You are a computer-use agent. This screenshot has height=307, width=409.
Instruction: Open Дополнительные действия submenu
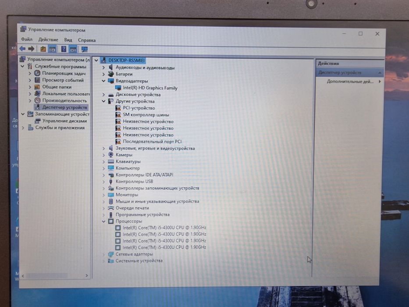click(x=350, y=82)
